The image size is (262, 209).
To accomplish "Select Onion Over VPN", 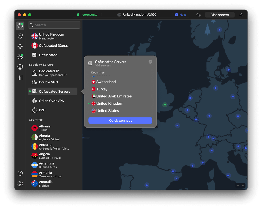I will coord(53,101).
